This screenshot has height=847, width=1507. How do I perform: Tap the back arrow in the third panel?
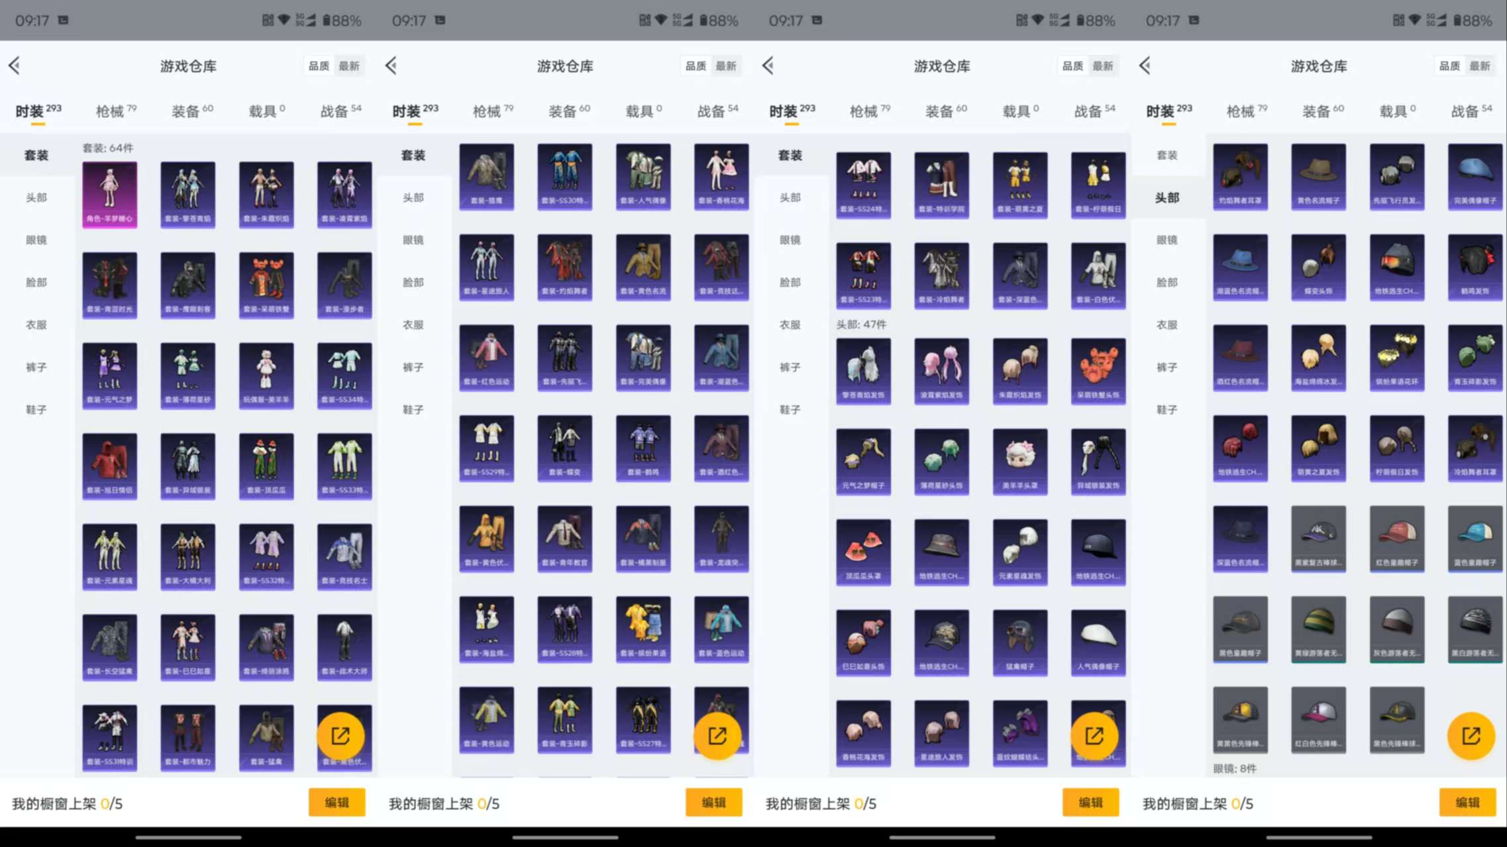(768, 66)
